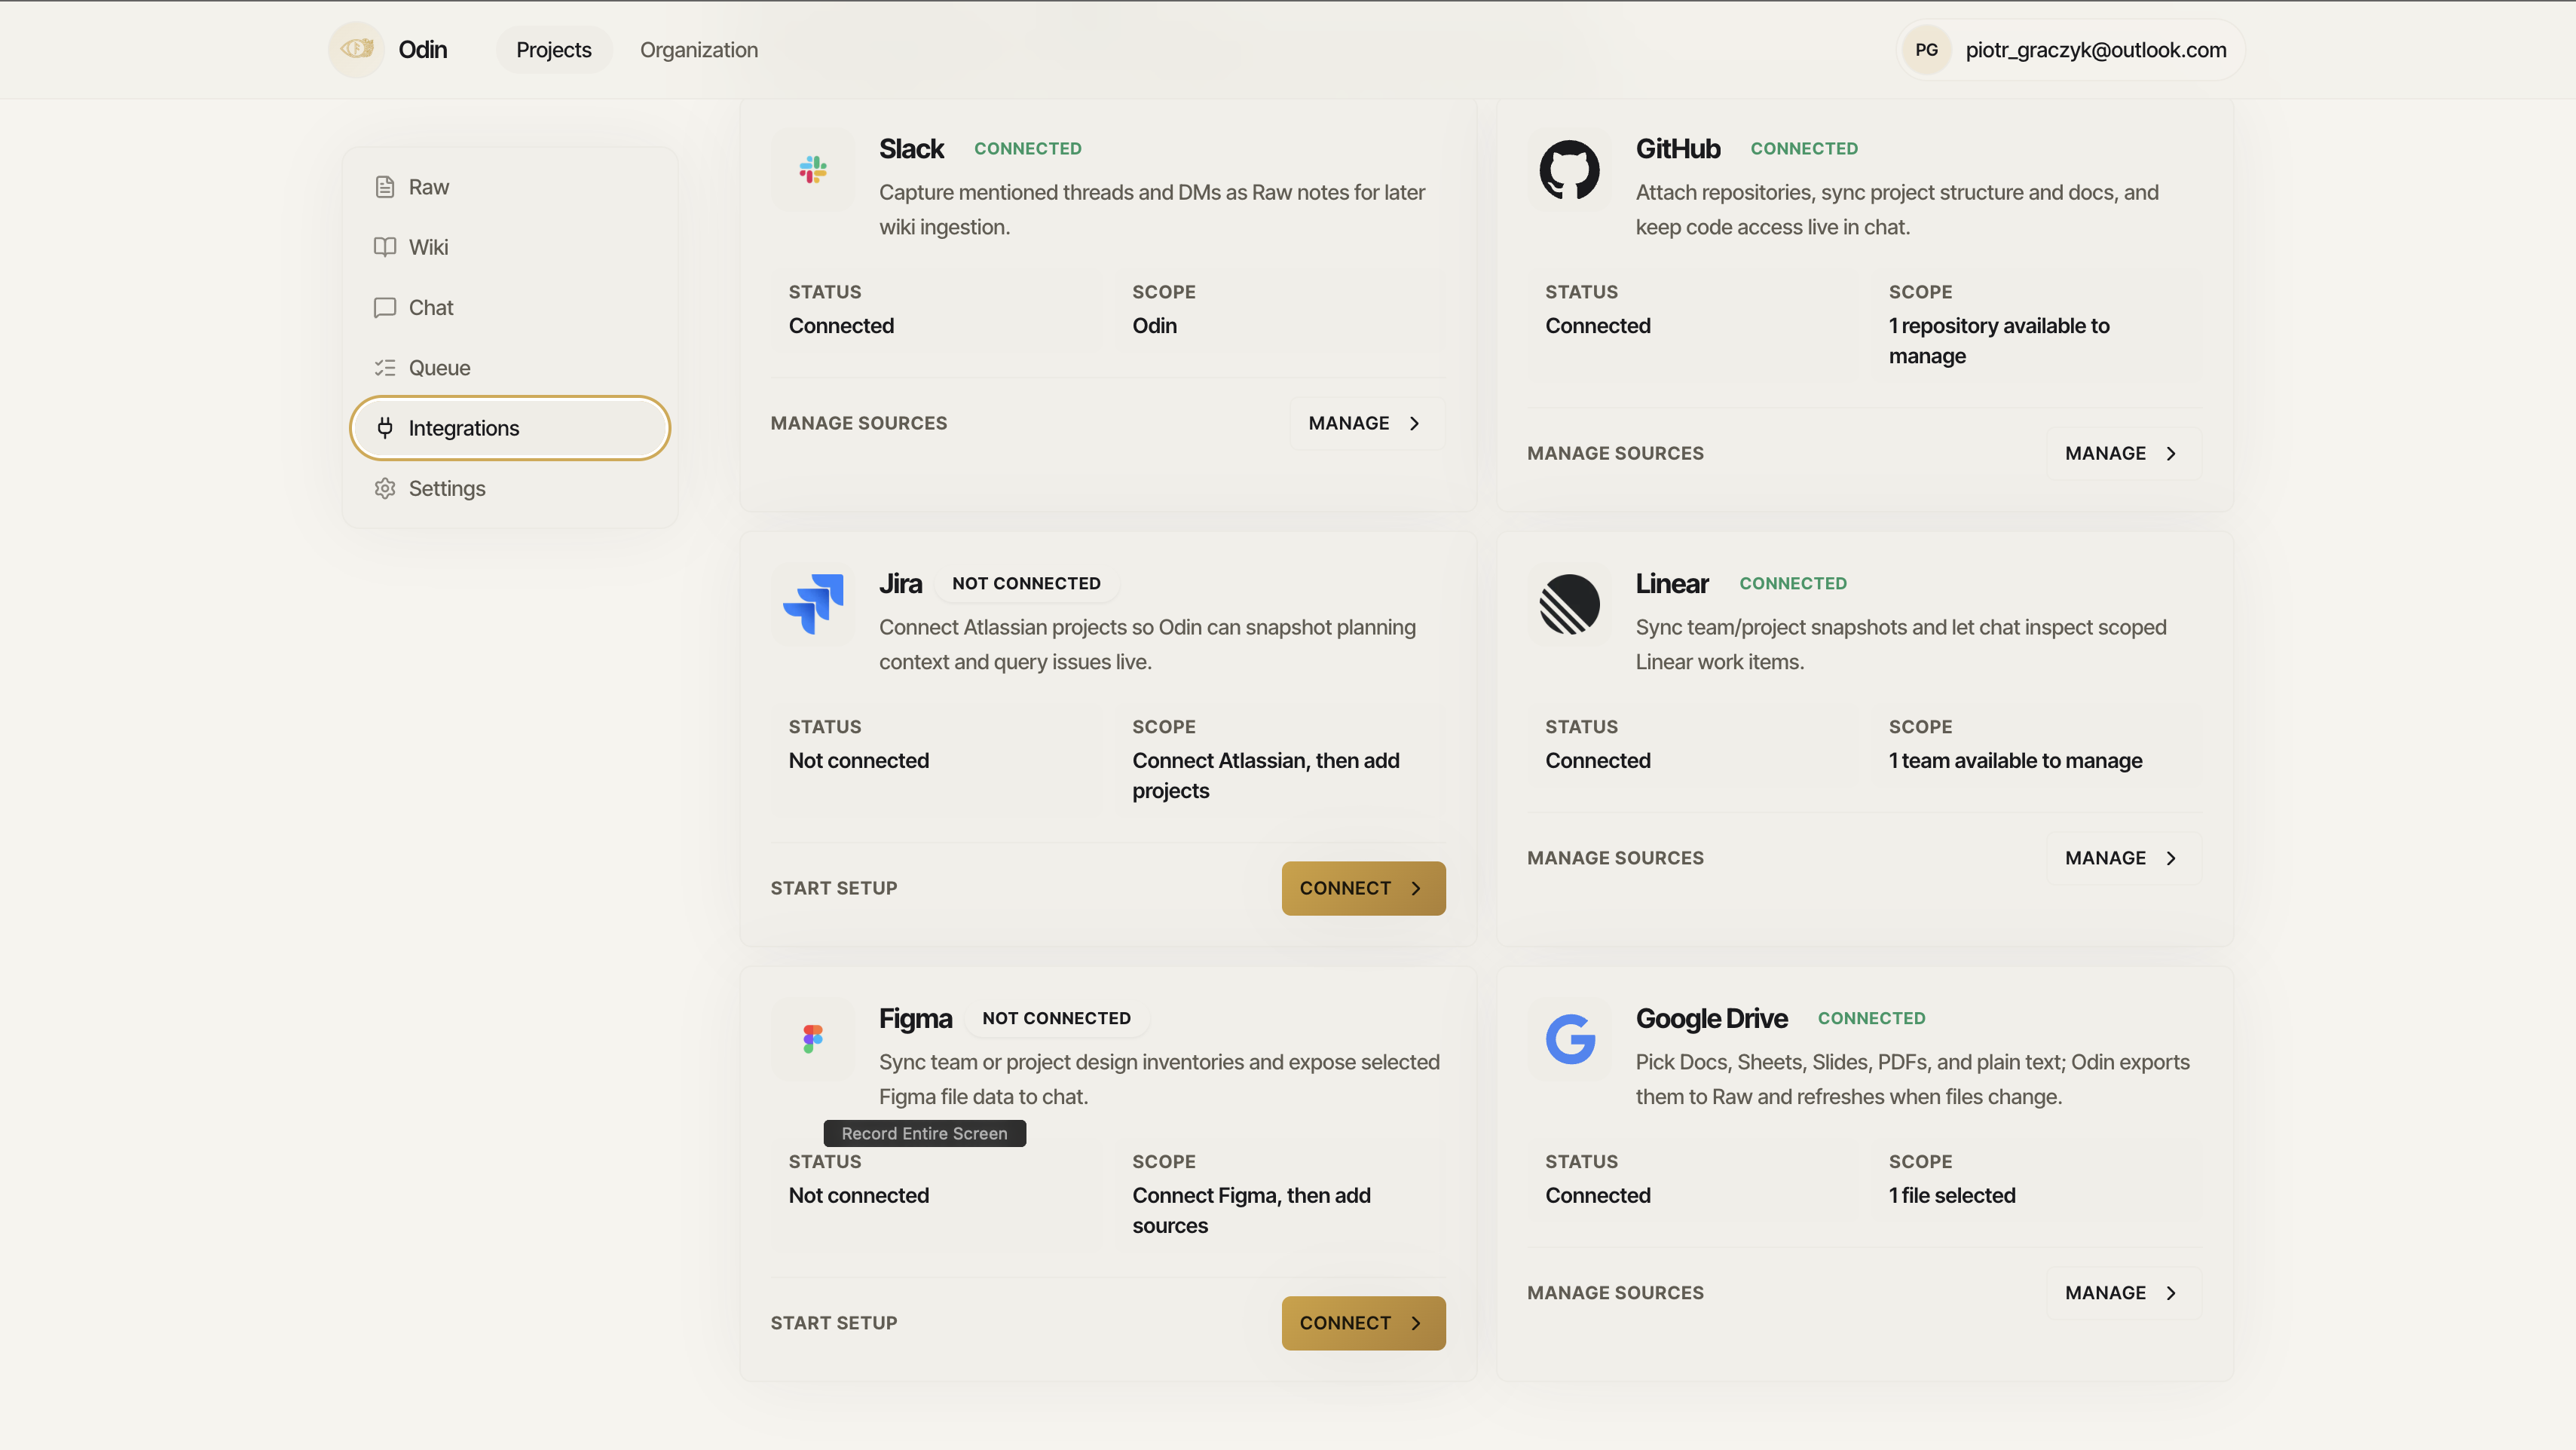Click the Google Drive G logo
Screen dimensions: 2576x1450
click(1570, 1039)
